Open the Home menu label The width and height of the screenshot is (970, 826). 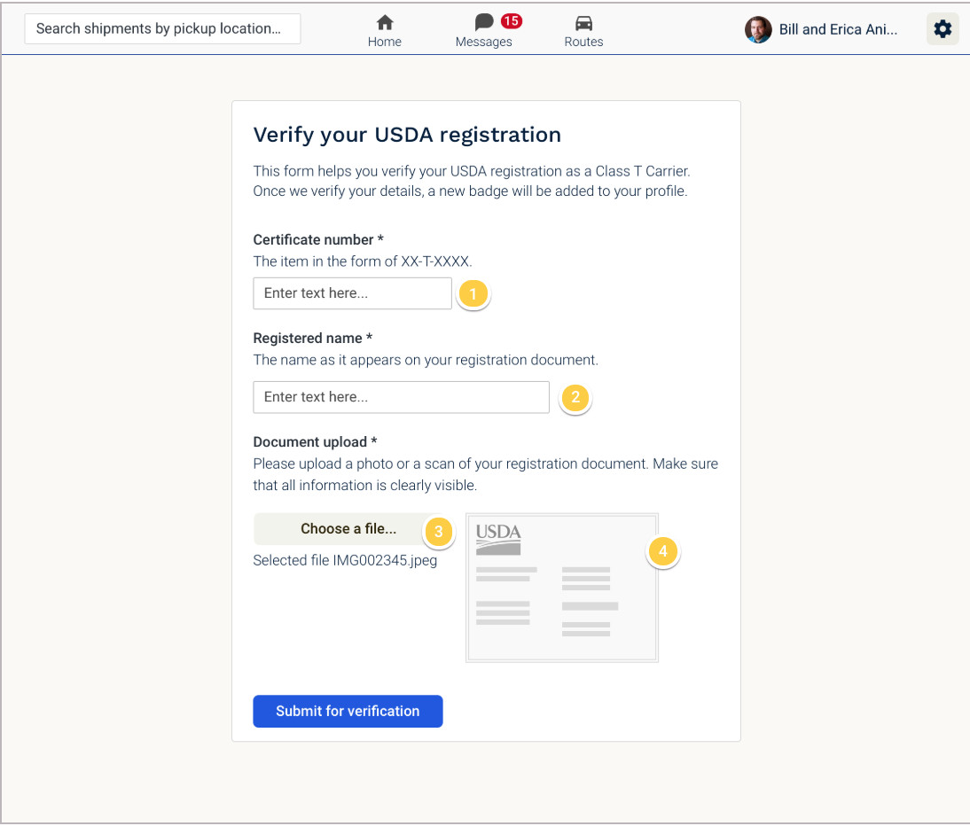385,42
